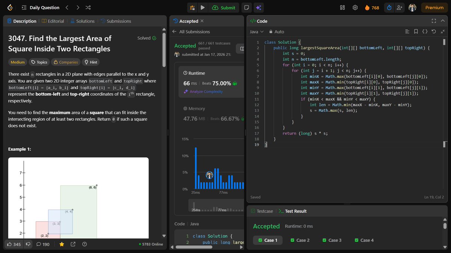Open the AI sparkle assistant icon
451x253 pixels.
(258, 7)
